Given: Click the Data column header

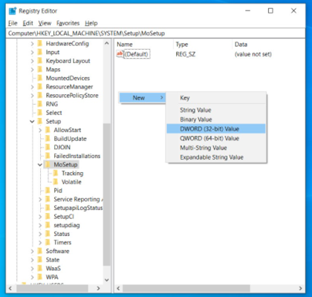Looking at the screenshot, I should pos(269,45).
